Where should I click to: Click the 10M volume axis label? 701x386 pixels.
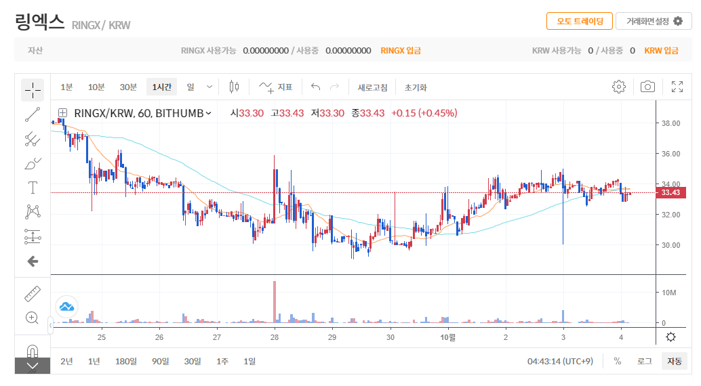pos(669,293)
